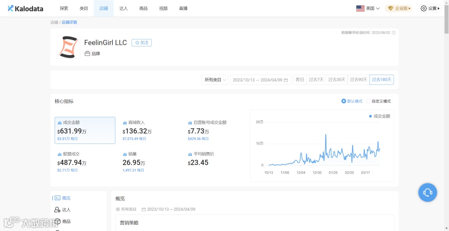
Task: Click the 核心指标 section title
Action: coord(64,101)
